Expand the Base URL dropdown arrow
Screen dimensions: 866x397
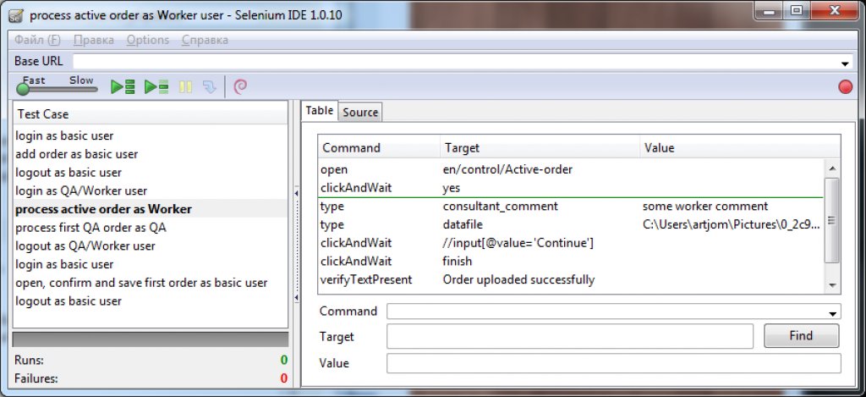pyautogui.click(x=845, y=63)
